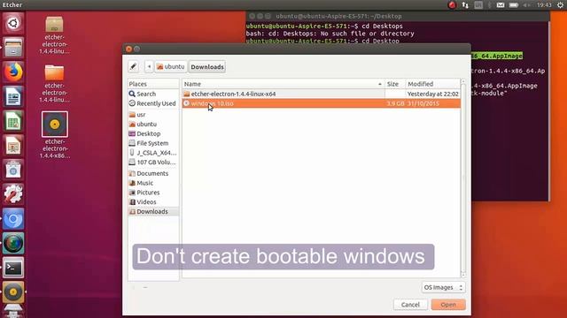Open Recently Used in Places

[x=153, y=103]
